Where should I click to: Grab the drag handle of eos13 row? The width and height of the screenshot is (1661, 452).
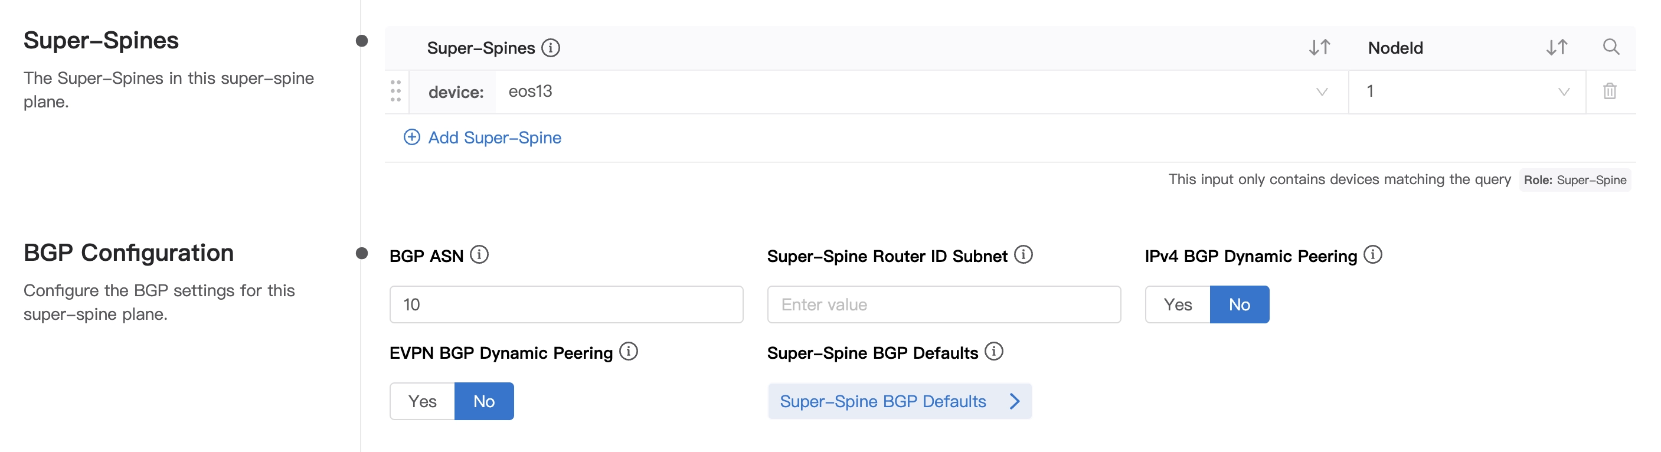point(396,91)
